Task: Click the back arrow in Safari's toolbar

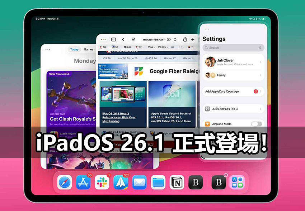Action: pyautogui.click(x=123, y=39)
